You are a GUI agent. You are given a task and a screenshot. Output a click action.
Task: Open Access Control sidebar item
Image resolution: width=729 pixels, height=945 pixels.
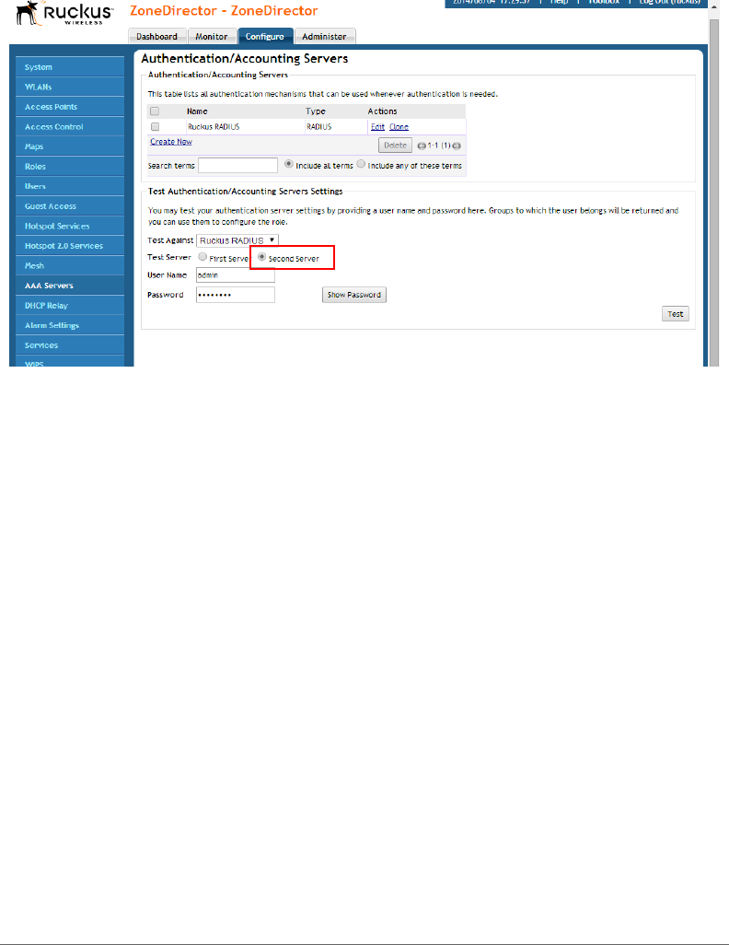coord(70,126)
